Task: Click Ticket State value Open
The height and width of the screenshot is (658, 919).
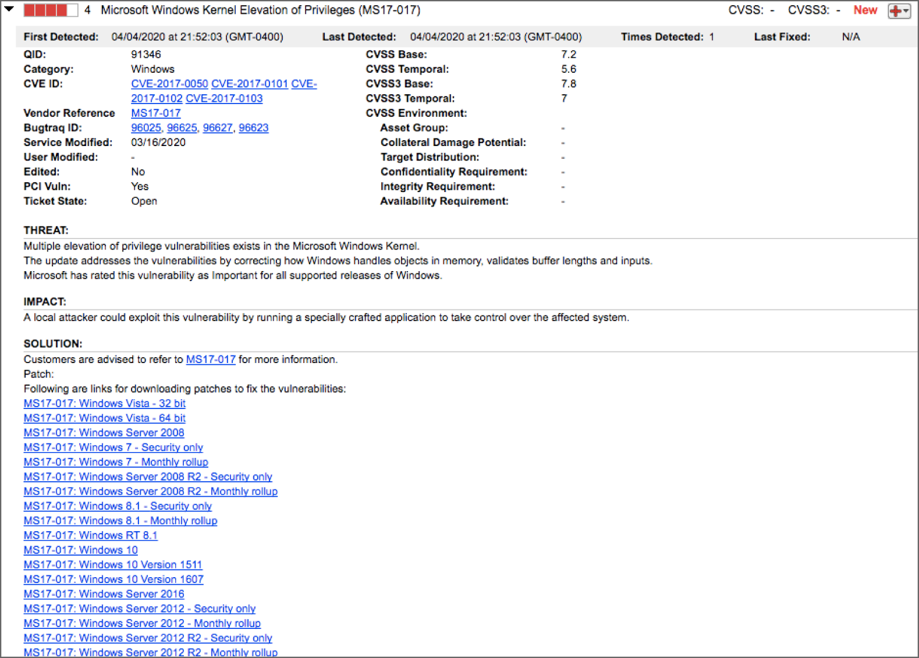Action: 144,201
